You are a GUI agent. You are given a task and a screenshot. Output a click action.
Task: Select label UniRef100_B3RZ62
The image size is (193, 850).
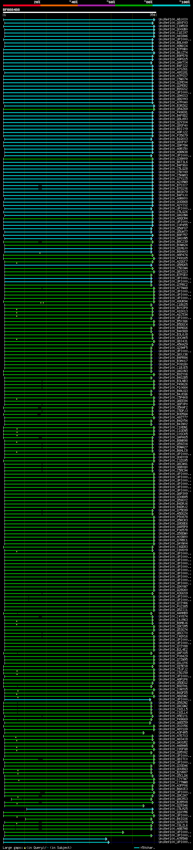pos(173,106)
